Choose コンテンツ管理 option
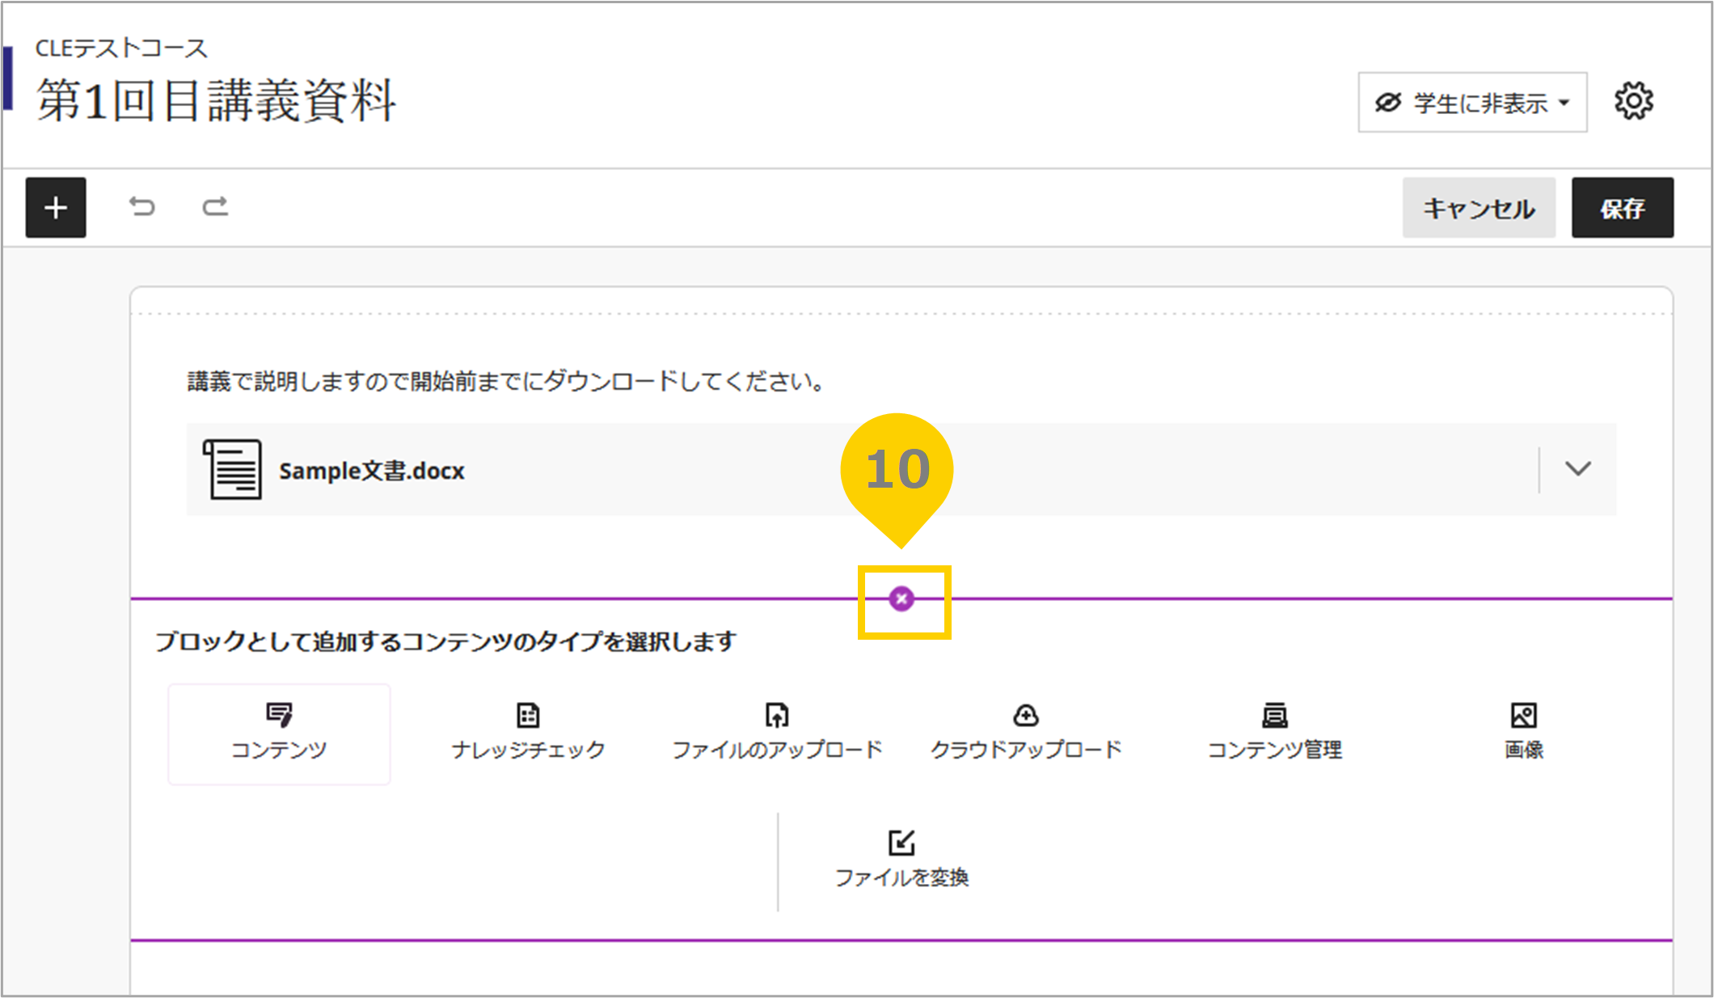The height and width of the screenshot is (998, 1714). pyautogui.click(x=1275, y=733)
